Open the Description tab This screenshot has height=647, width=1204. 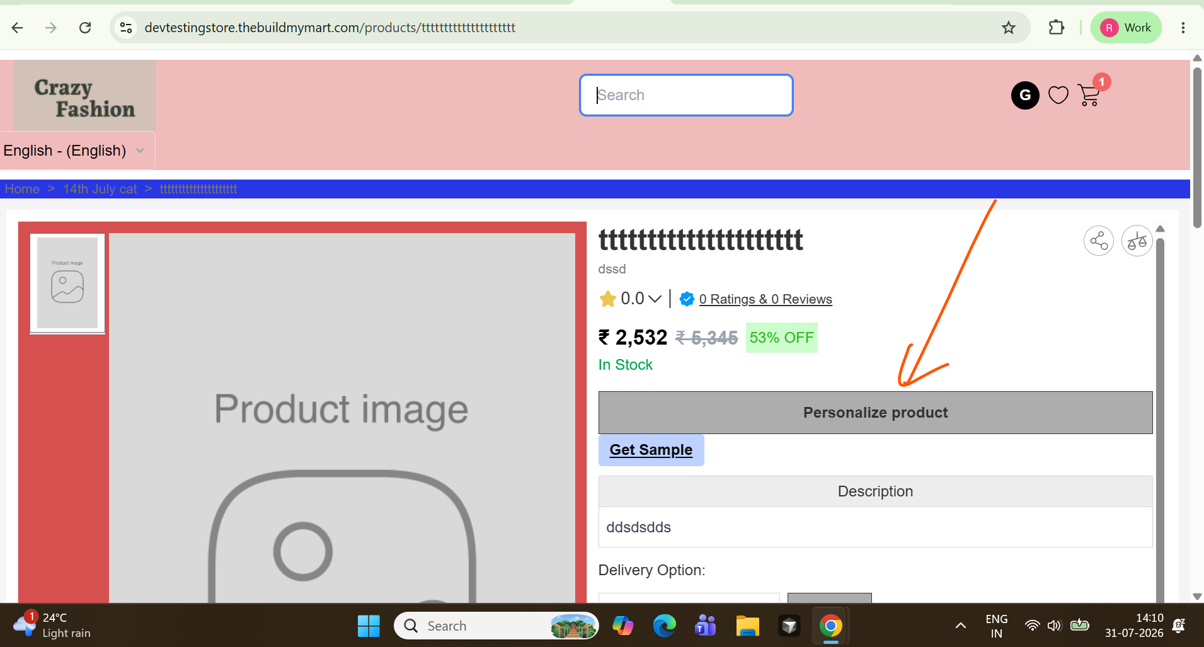tap(875, 491)
